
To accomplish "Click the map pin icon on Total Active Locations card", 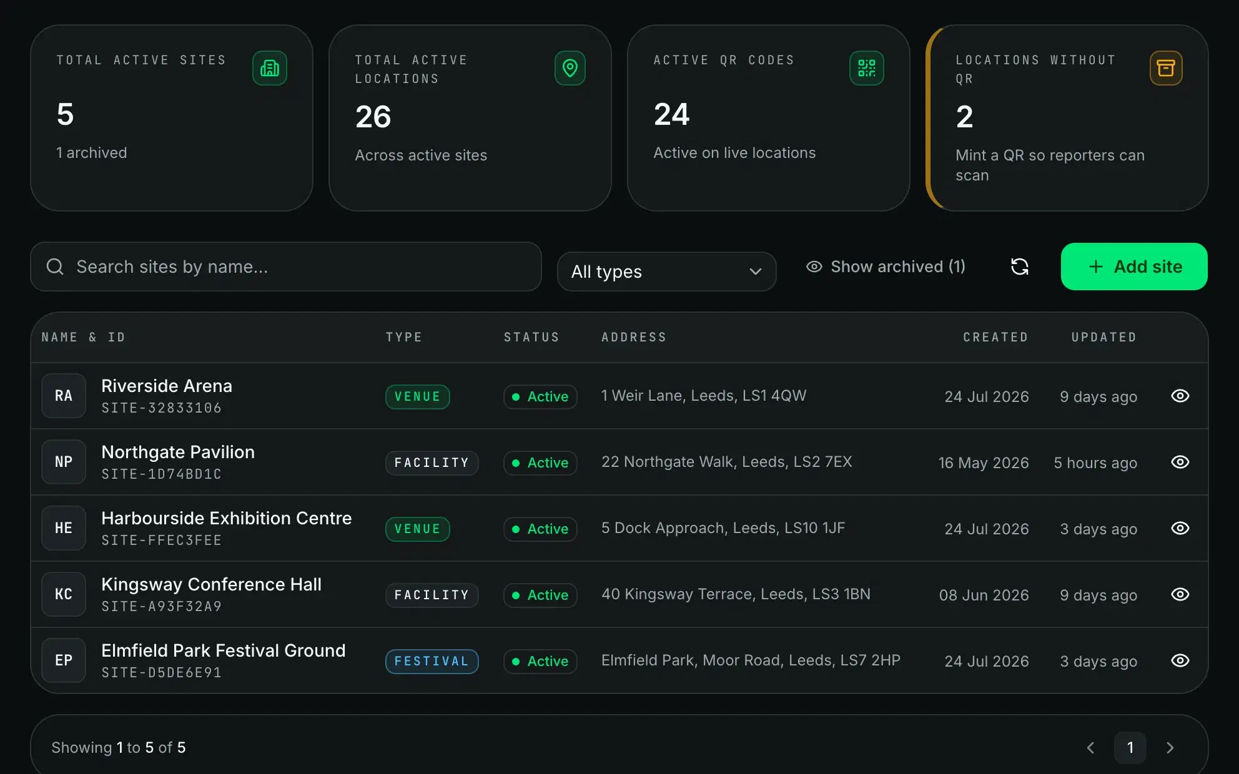I will pos(570,68).
